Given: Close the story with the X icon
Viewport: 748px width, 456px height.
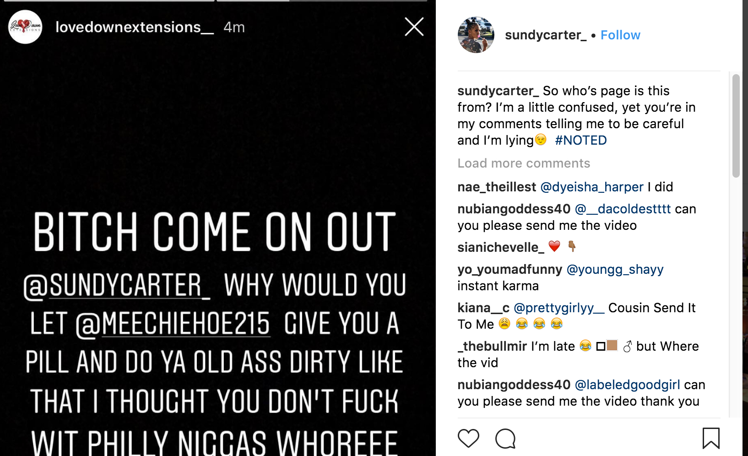Looking at the screenshot, I should pyautogui.click(x=414, y=27).
